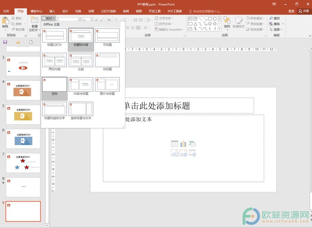
Task: Click the 登录 sign-in link
Action: (291, 11)
